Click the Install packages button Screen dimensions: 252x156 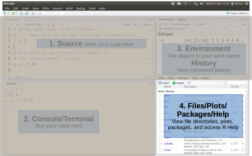point(164,83)
